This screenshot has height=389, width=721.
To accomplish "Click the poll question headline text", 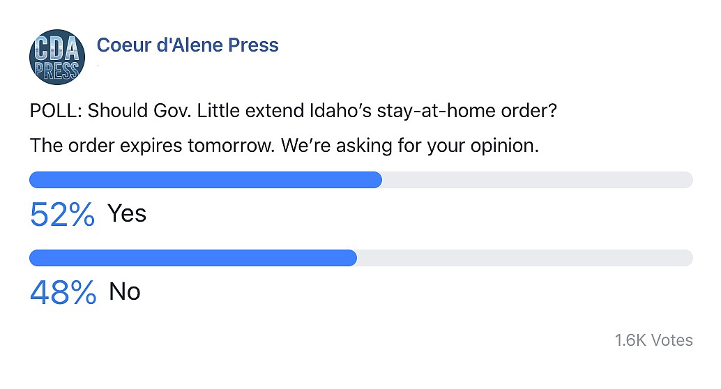I will coord(293,111).
